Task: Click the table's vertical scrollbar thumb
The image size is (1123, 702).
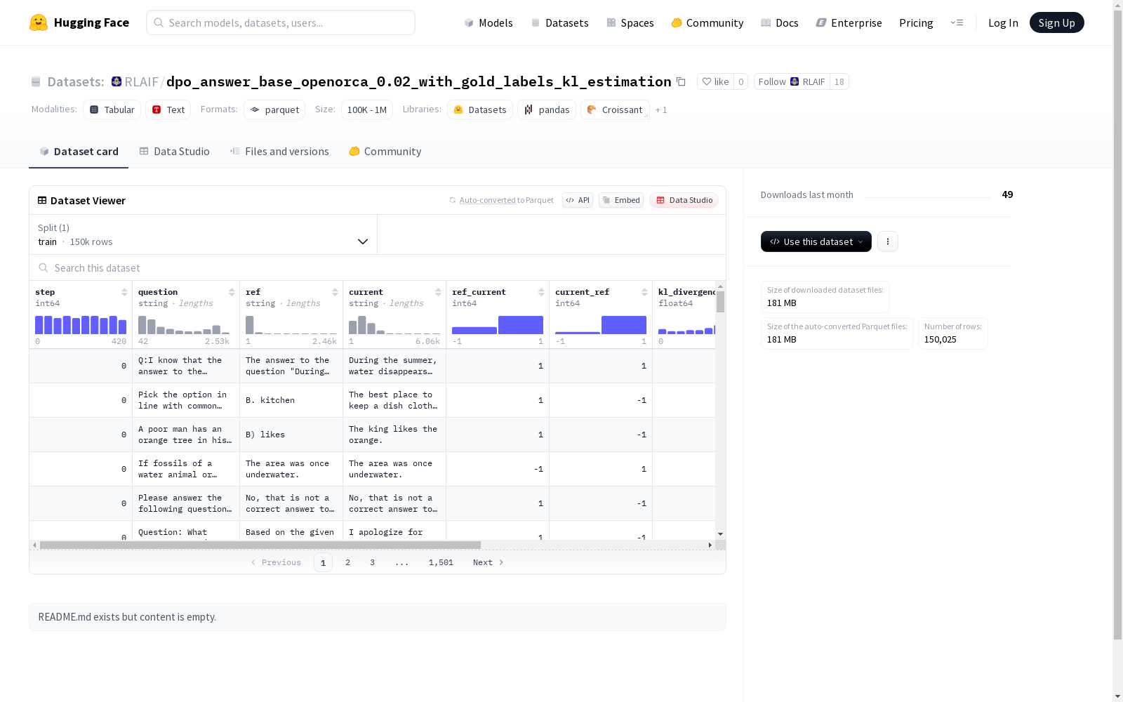Action: pyautogui.click(x=720, y=302)
